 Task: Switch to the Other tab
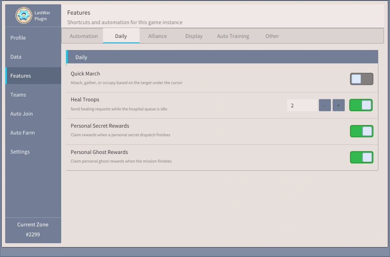click(272, 36)
